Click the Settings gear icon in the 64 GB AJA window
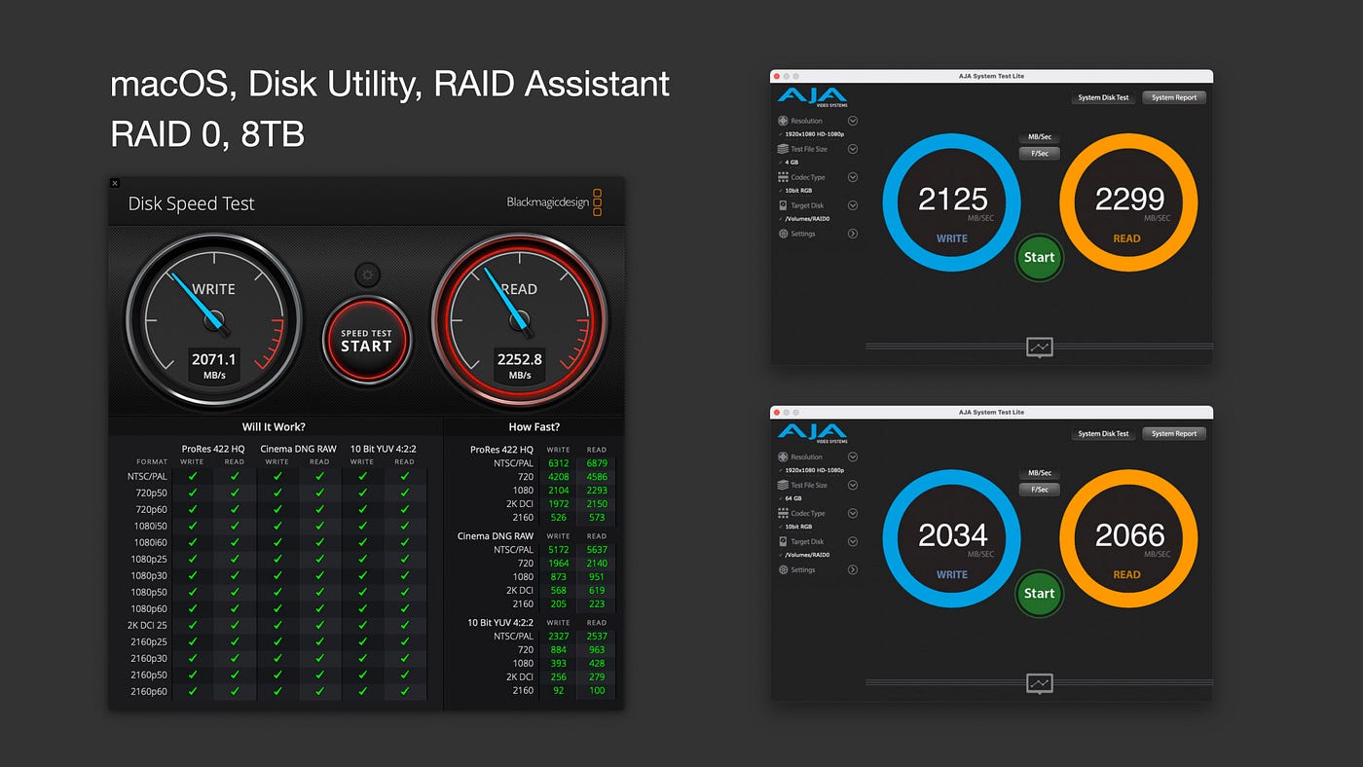Viewport: 1363px width, 767px height. click(x=783, y=569)
